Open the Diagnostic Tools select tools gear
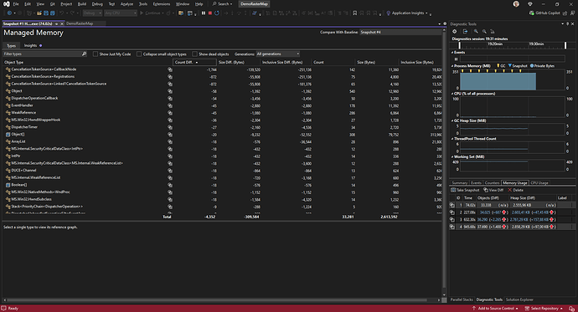This screenshot has width=578, height=312. 455,32
